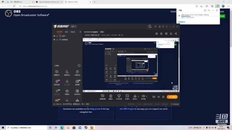The height and width of the screenshot is (130, 232).
Task: Click the funnel icon in the app title bar
Action: tap(163, 27)
